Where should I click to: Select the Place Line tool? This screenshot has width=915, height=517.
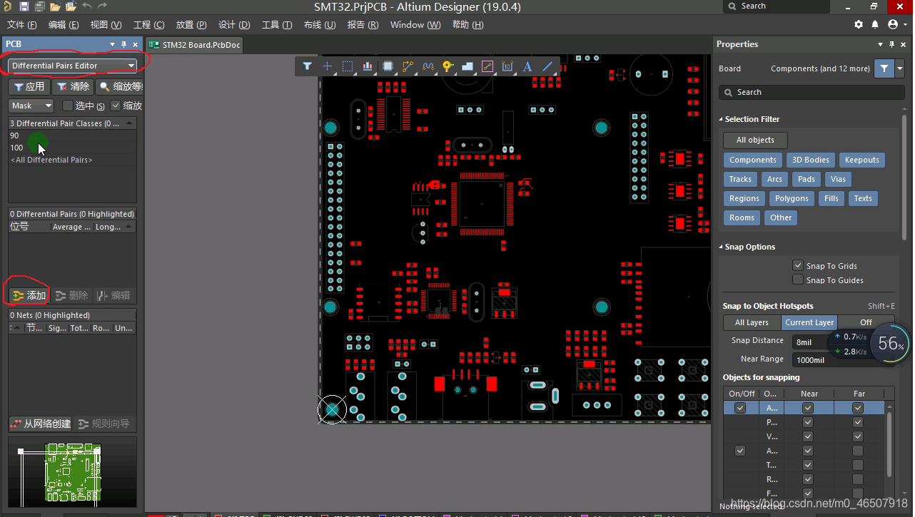click(547, 66)
